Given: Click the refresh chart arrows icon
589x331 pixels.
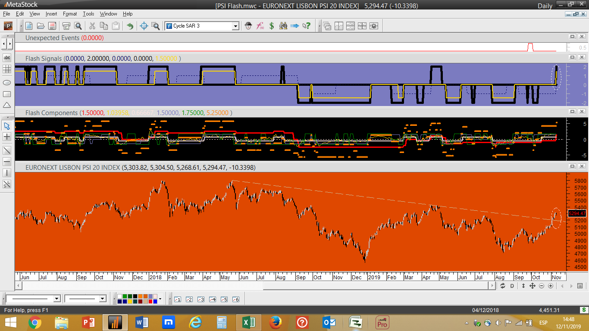Looking at the screenshot, I should [x=503, y=286].
